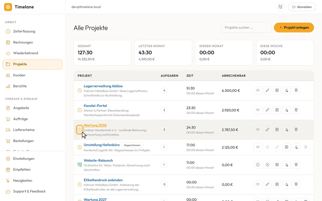Click the green fixed-price icon beside Website-Relaunch

coord(80,165)
